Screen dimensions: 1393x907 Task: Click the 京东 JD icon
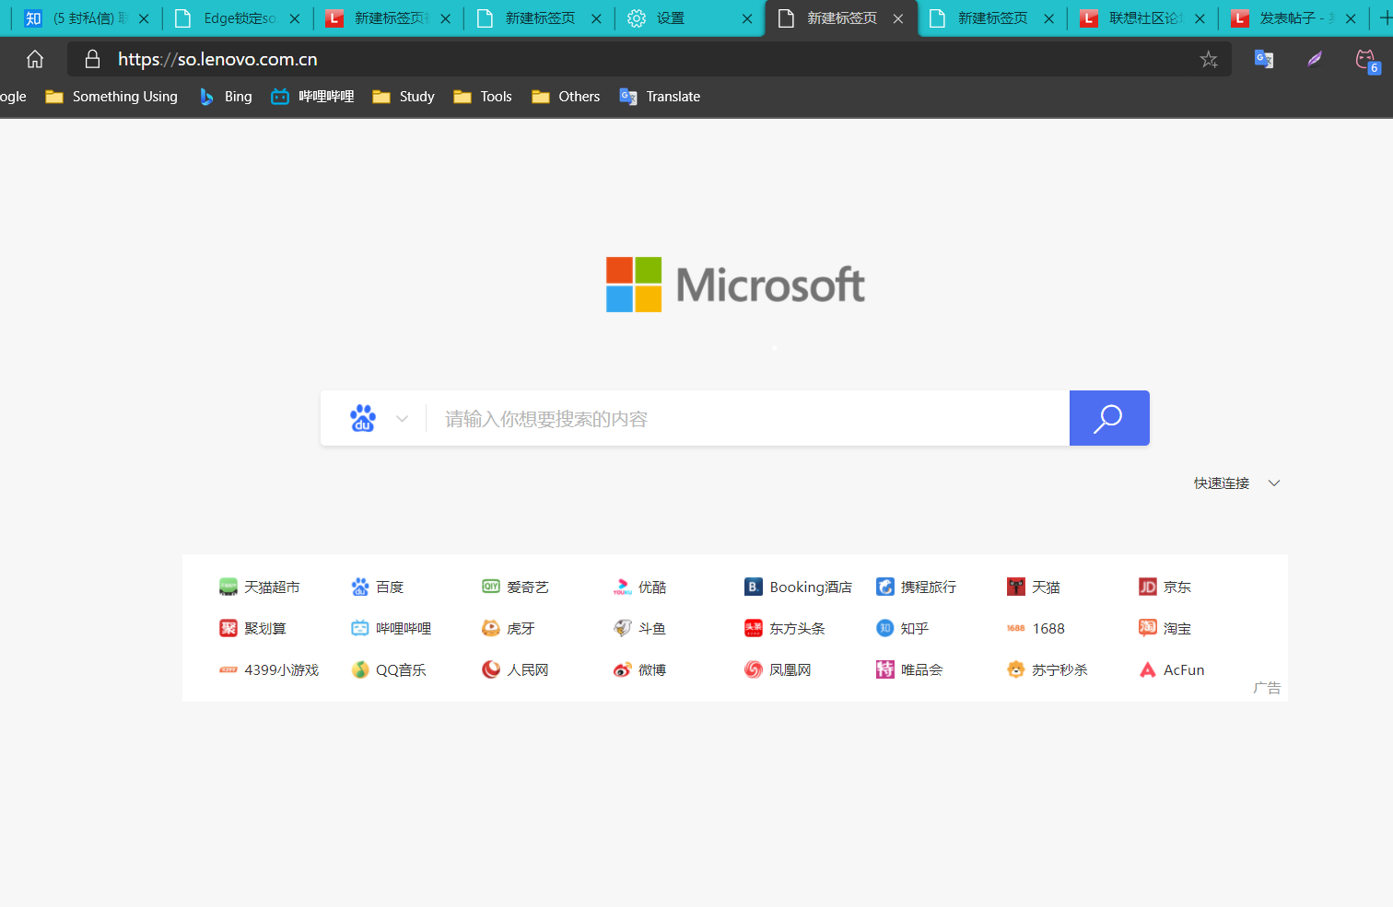1148,587
